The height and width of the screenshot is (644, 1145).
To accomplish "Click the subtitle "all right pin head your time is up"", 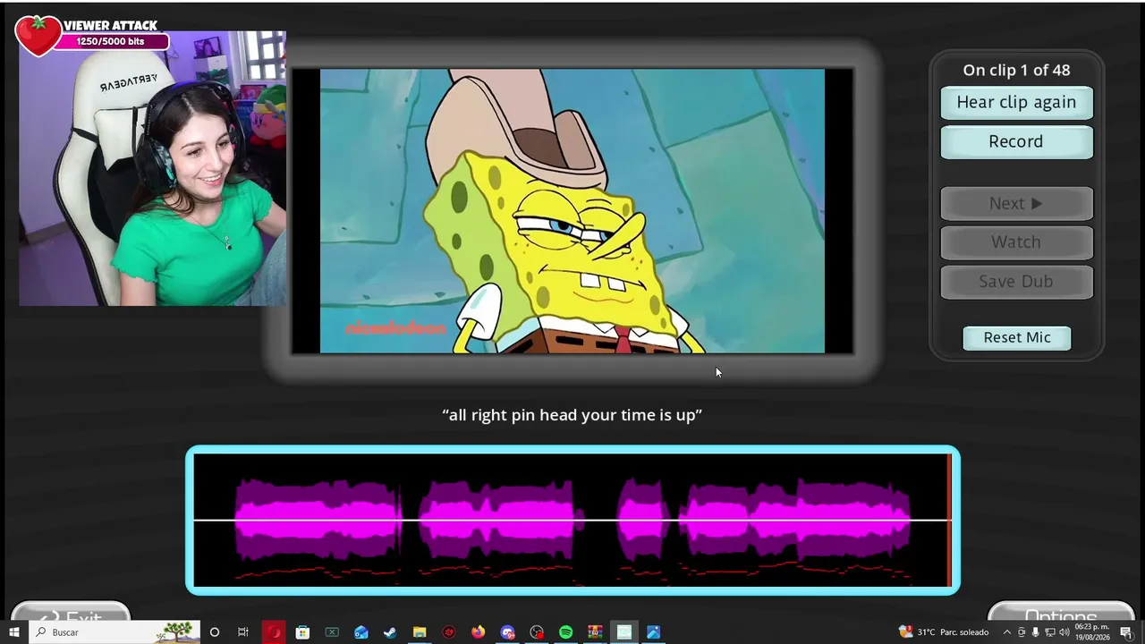I will click(x=572, y=415).
